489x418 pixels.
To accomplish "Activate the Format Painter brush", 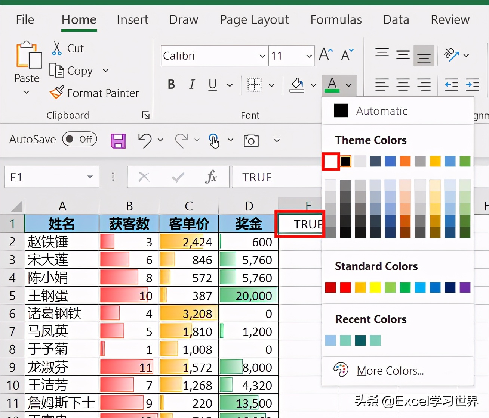I will click(x=56, y=93).
